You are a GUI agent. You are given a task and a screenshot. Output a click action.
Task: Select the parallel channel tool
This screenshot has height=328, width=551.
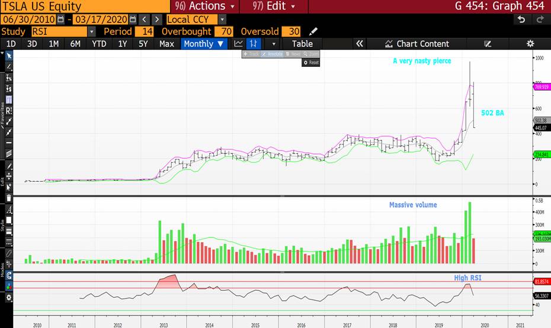click(9, 154)
